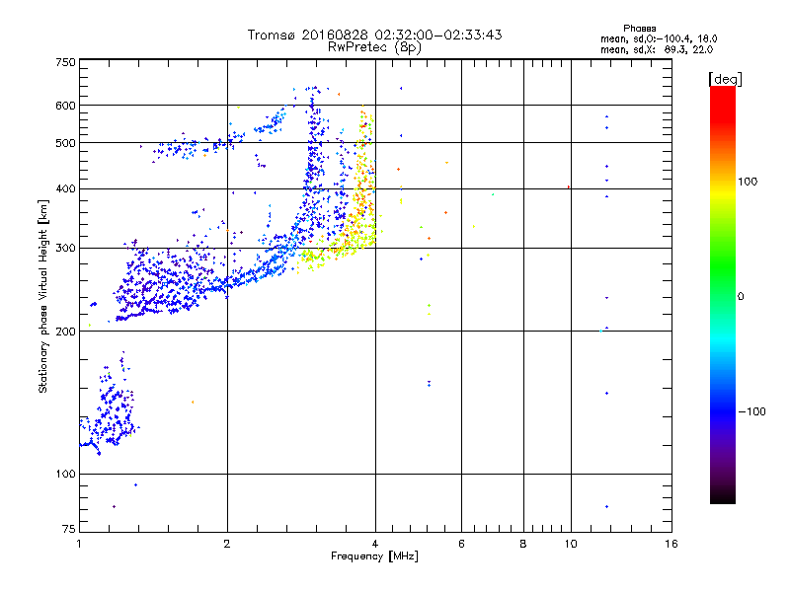Click the colorbar tick label '-100'
790x592 pixels.
point(751,411)
